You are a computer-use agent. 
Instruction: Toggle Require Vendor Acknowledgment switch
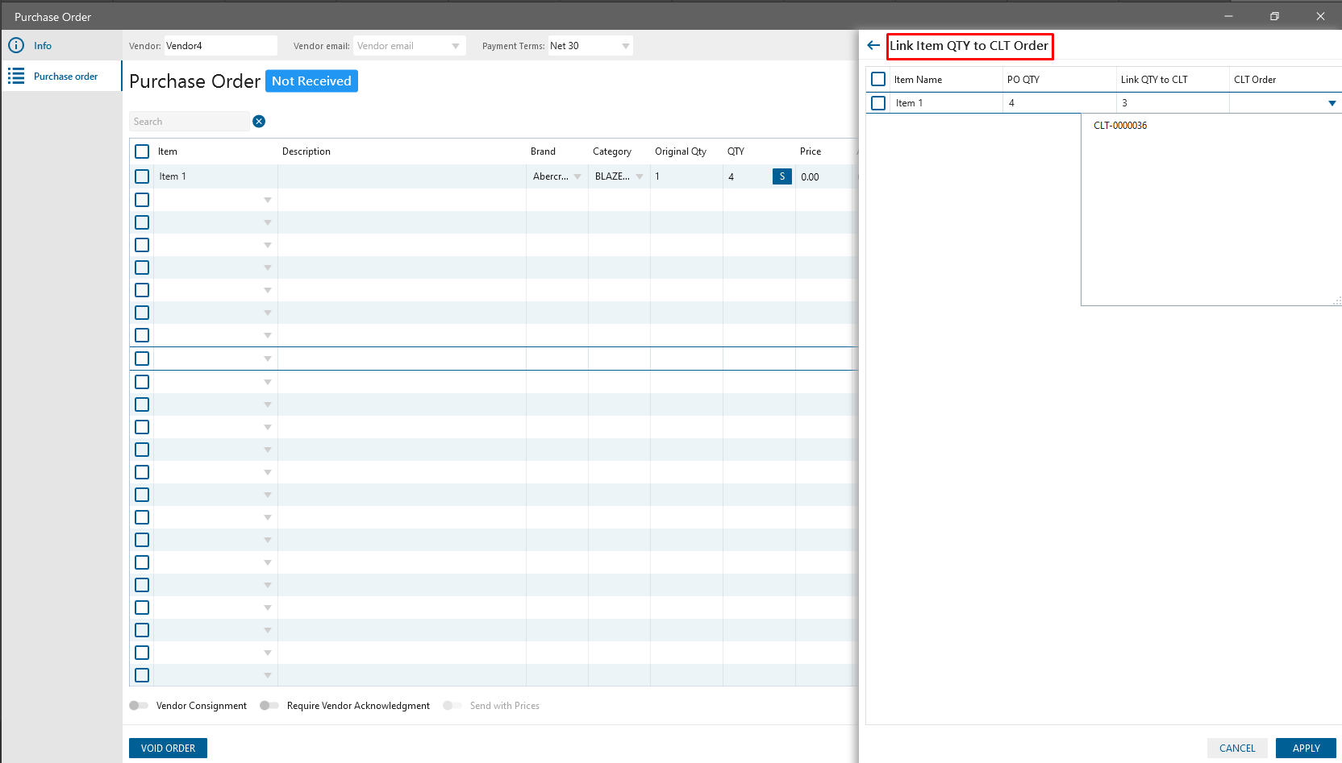coord(269,706)
